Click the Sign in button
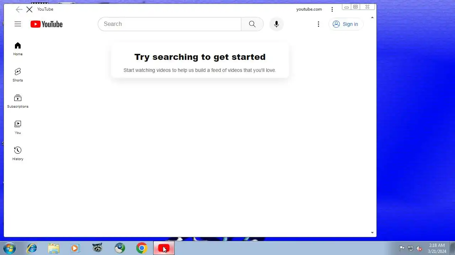The image size is (455, 255). [x=346, y=24]
